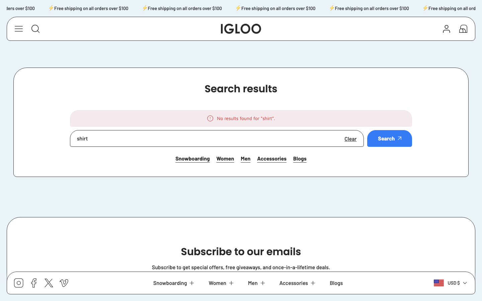Screen dimensions: 482x301
Task: Clear the search query
Action: [350, 139]
